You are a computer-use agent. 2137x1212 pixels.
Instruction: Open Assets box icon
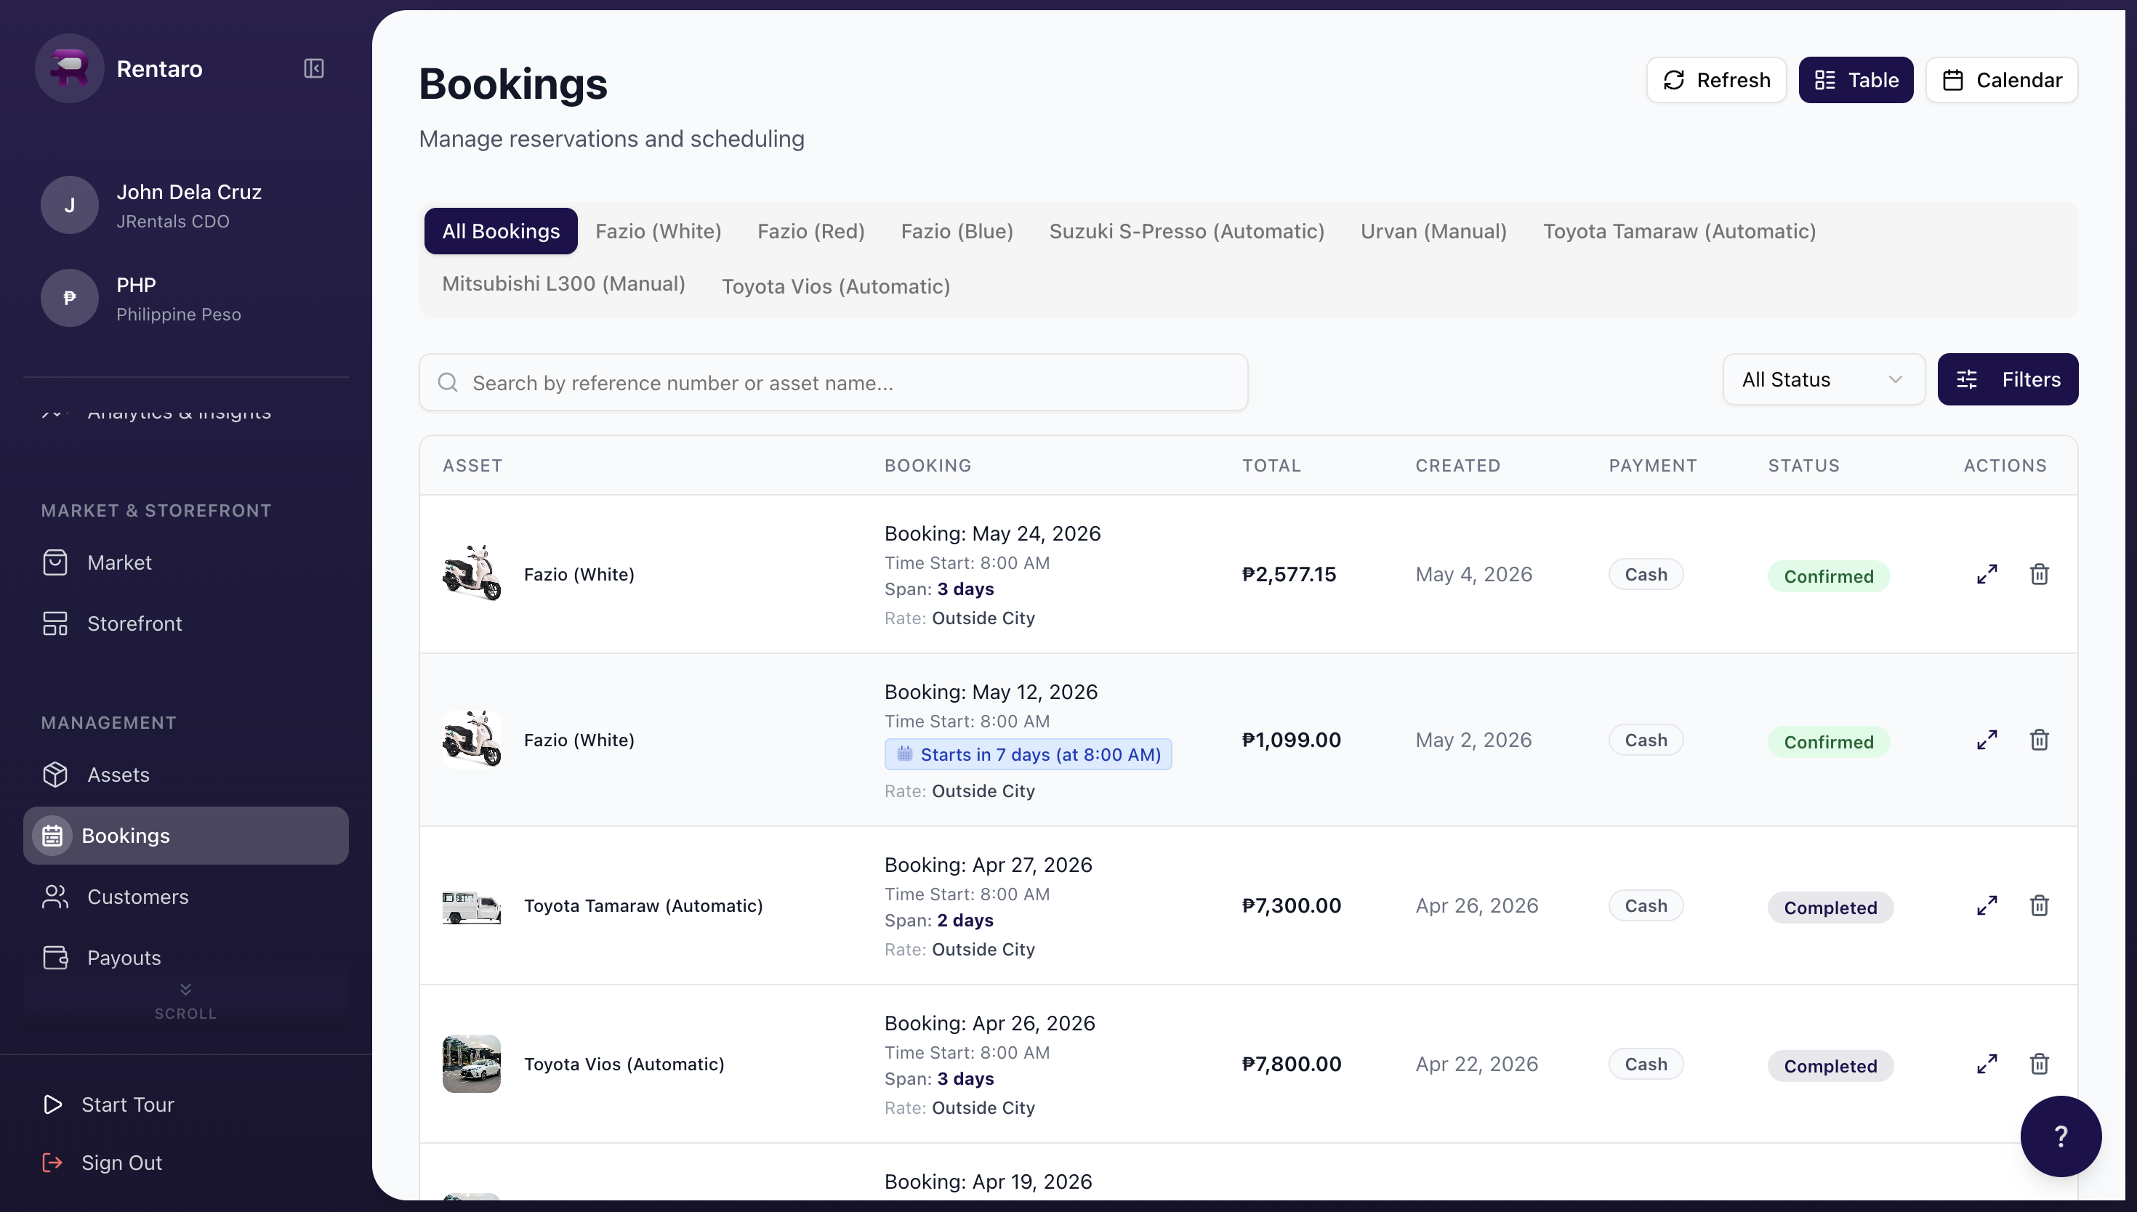pos(55,775)
